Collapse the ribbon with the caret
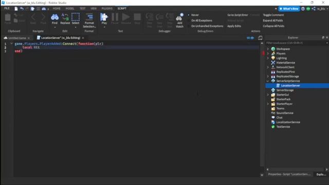Image resolution: width=329 pixels, height=185 pixels. (x=276, y=9)
